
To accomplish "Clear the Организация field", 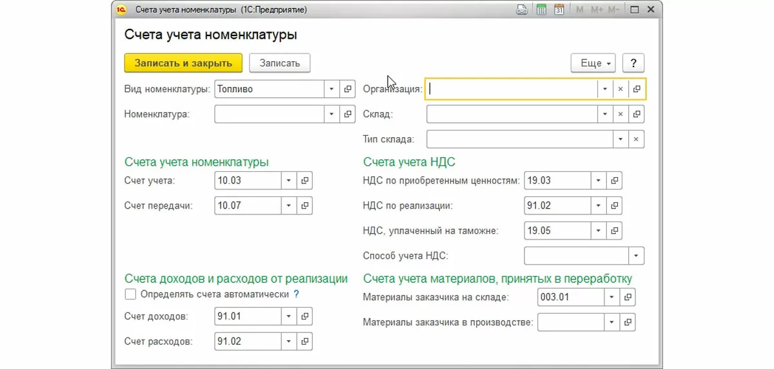I will coord(620,90).
